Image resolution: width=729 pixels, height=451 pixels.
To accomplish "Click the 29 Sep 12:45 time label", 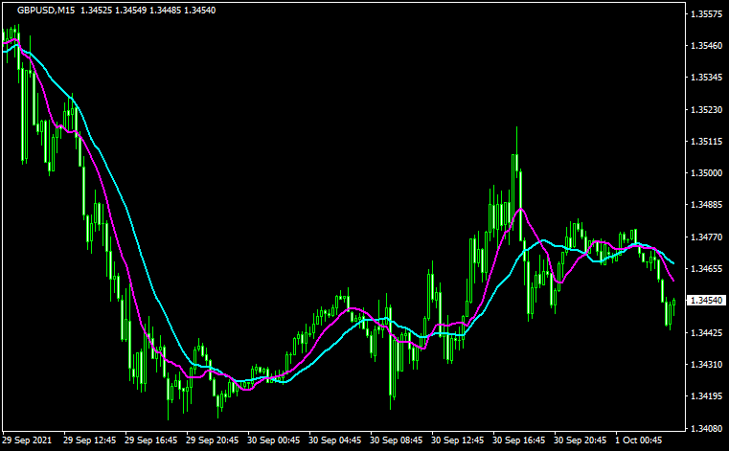I will [89, 440].
